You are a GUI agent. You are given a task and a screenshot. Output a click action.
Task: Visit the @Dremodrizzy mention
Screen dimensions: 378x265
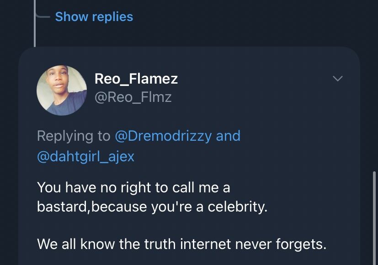[163, 136]
